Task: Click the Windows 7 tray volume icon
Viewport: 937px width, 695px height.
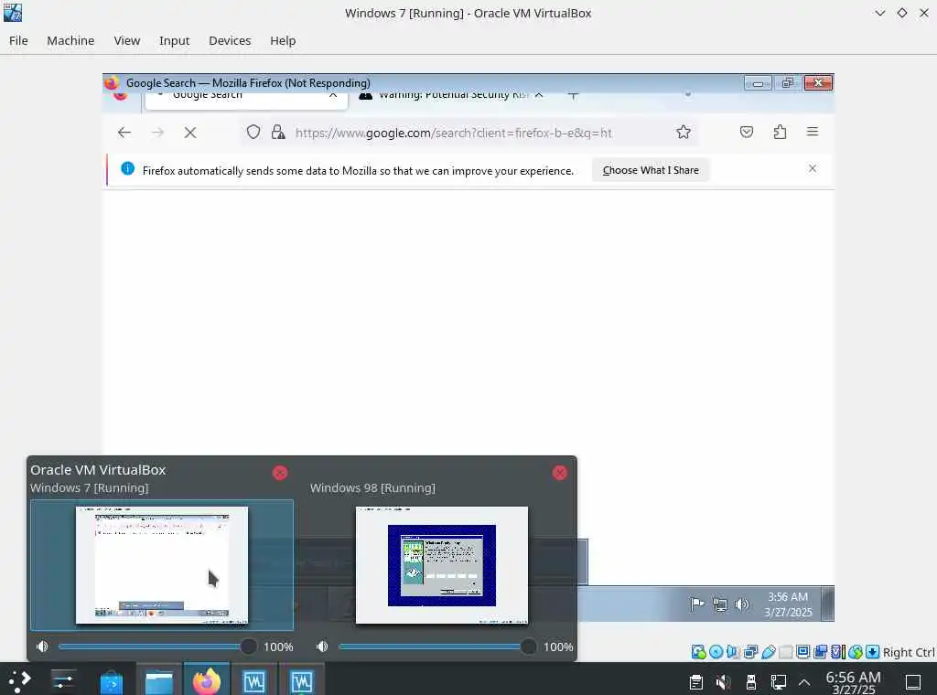Action: pos(741,604)
